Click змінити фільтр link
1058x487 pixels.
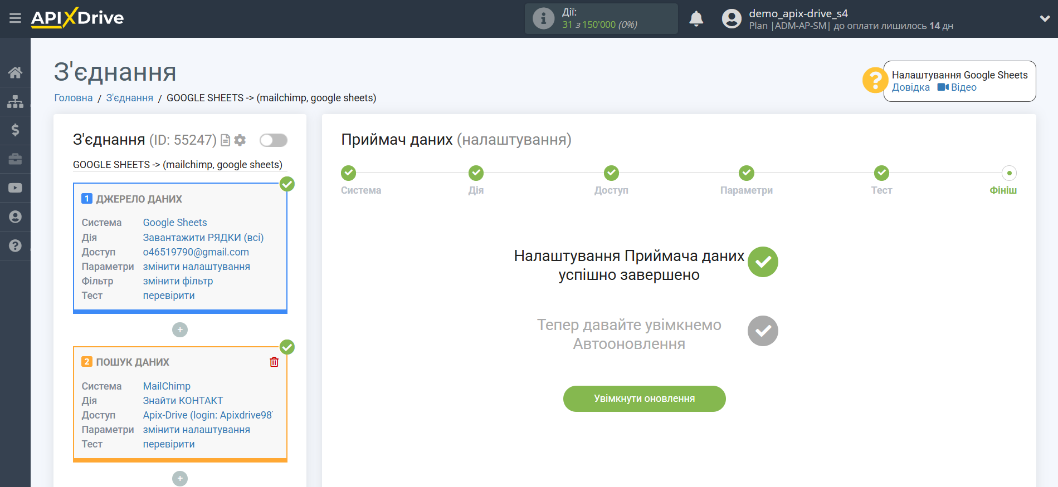(178, 281)
